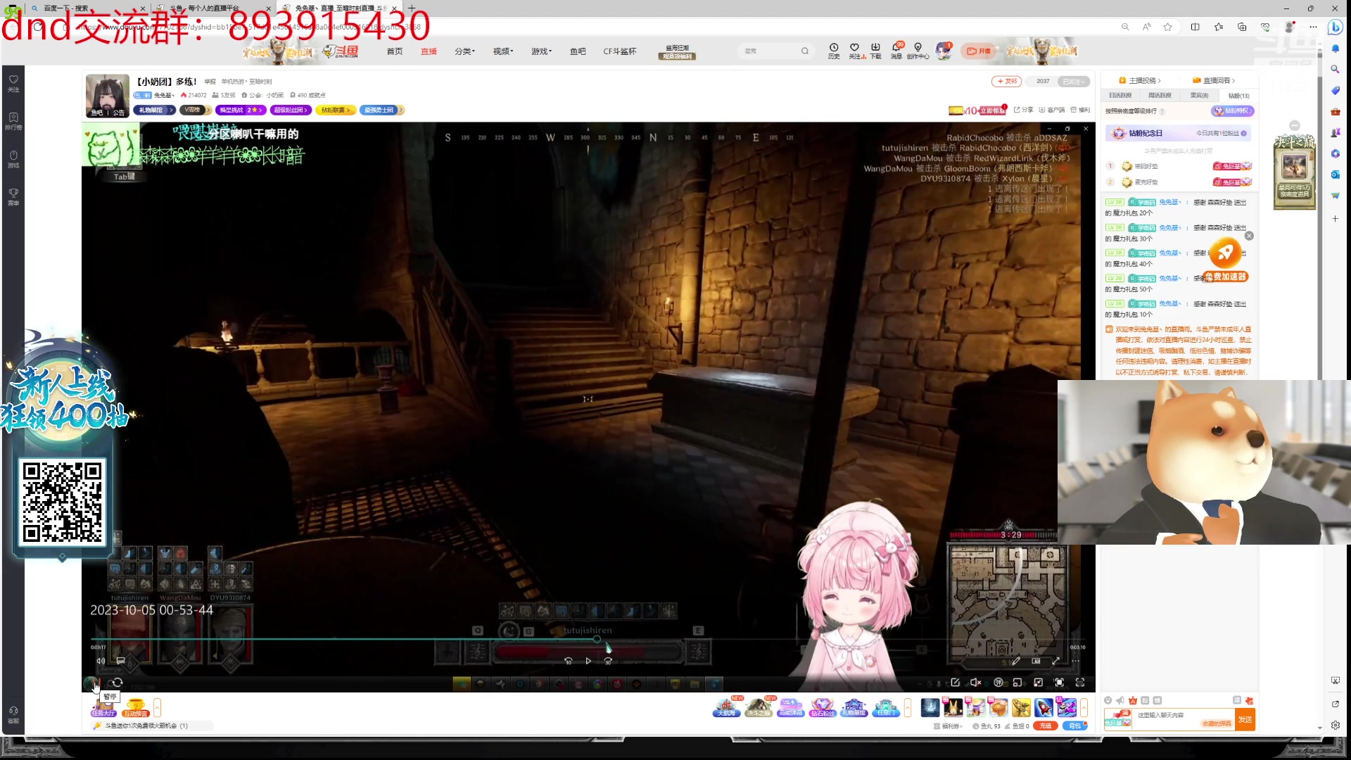Screen dimensions: 1351x760
Task: Switch to the 钻粉(13) tab
Action: click(1238, 95)
